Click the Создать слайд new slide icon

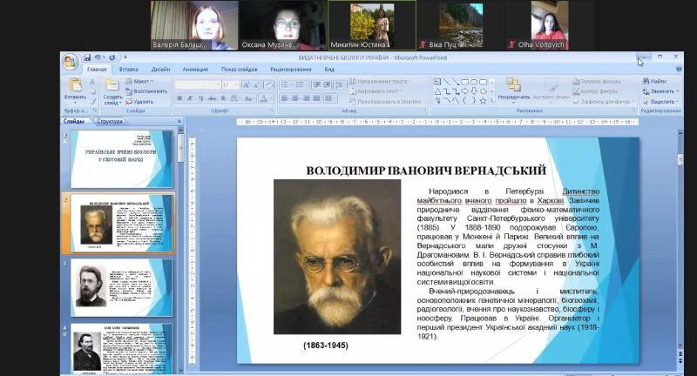click(112, 86)
